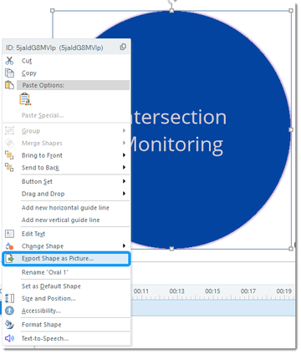The width and height of the screenshot is (301, 354).
Task: Click the top-left corner resize handle
Action: [x=53, y=11]
